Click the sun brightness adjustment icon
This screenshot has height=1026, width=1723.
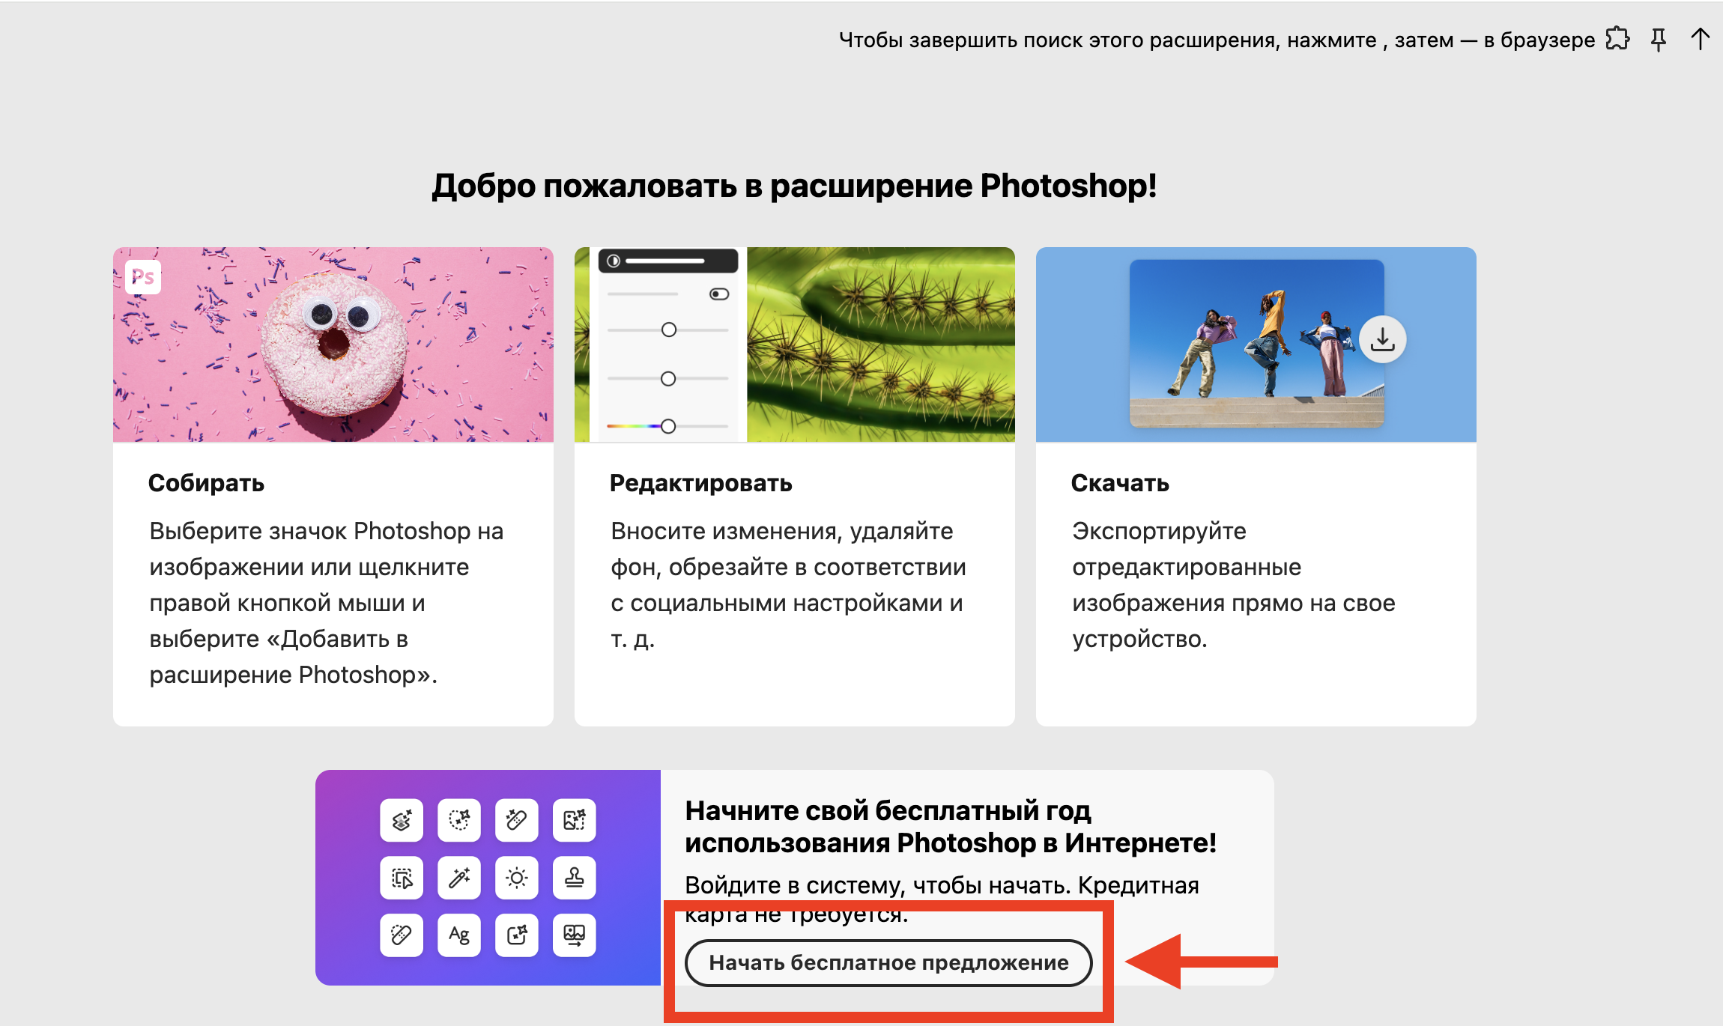[x=517, y=878]
